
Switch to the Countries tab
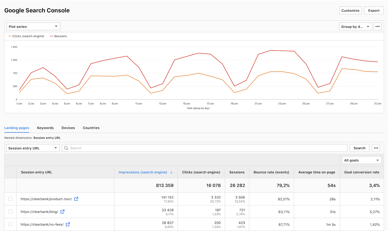[x=91, y=128]
